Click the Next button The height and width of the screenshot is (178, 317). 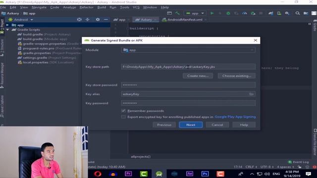(191, 125)
